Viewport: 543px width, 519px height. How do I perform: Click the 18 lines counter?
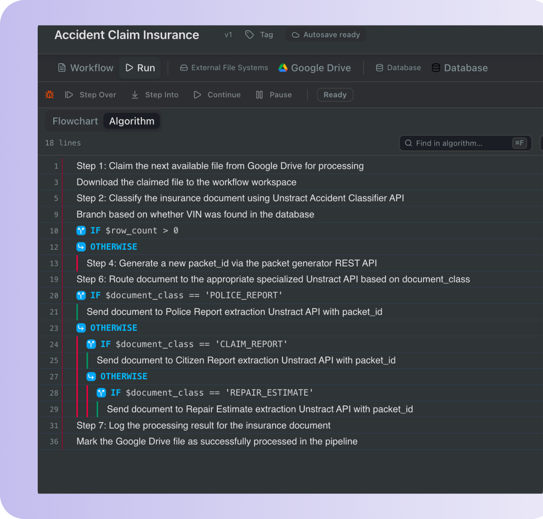tap(63, 143)
